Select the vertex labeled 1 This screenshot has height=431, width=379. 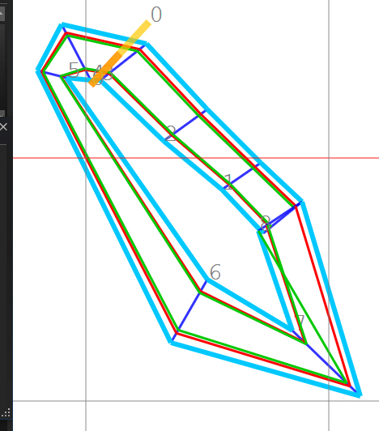click(228, 181)
